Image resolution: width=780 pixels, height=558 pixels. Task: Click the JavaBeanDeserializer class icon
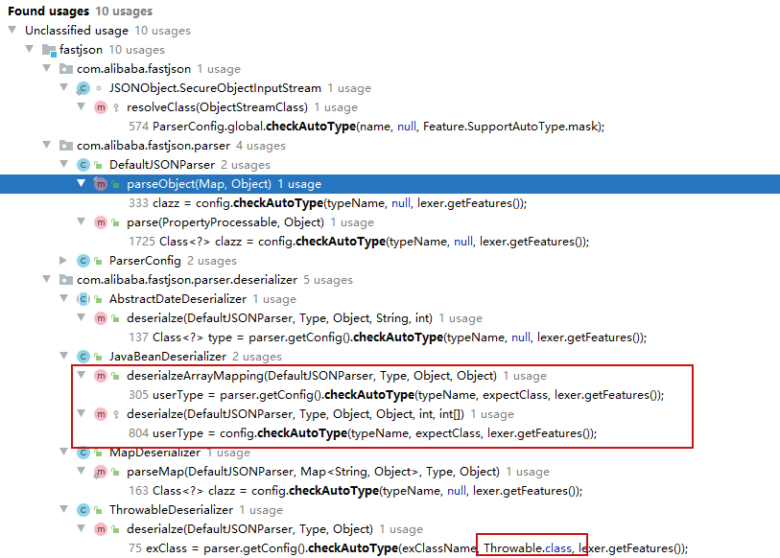(83, 357)
